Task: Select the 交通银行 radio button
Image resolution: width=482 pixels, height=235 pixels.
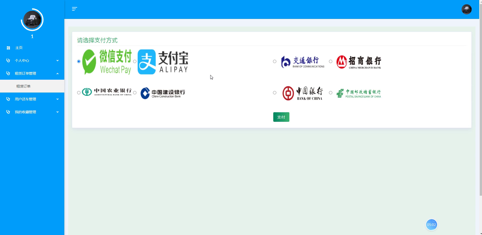Action: click(275, 62)
